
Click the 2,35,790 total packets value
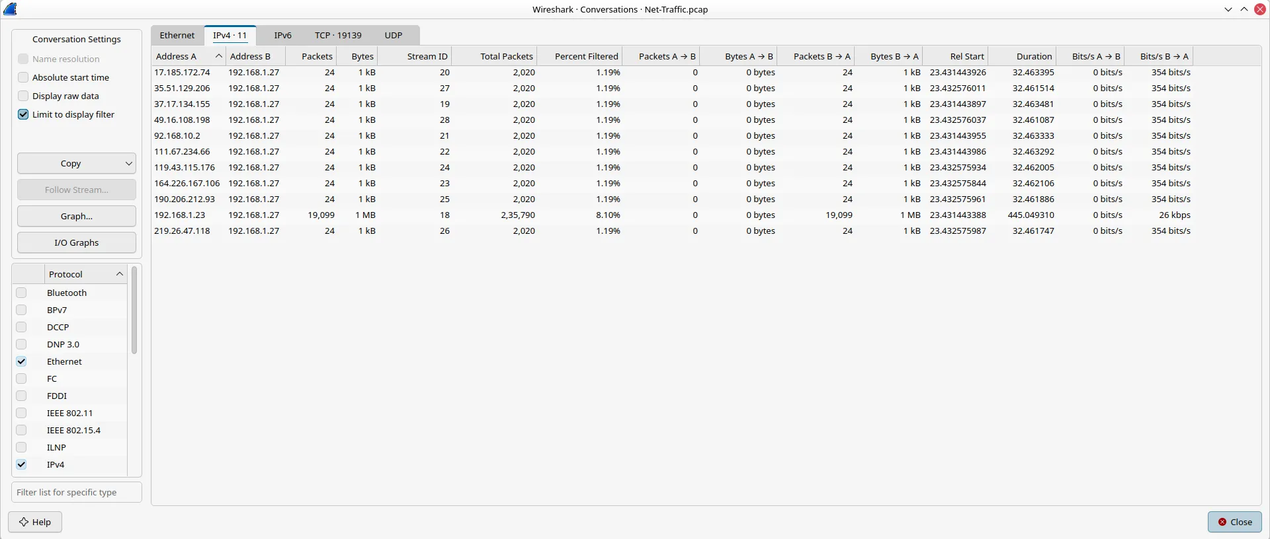coord(518,215)
